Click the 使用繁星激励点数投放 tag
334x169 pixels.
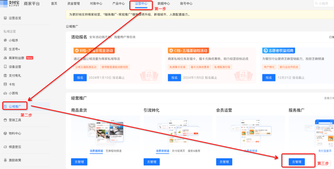pos(115,67)
